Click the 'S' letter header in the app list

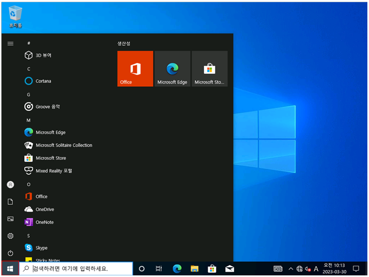[29, 236]
